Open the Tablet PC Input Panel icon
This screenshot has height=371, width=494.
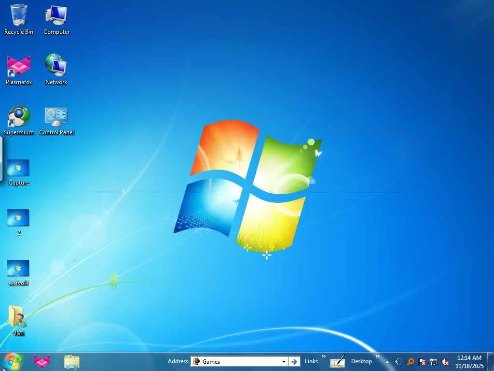click(337, 362)
